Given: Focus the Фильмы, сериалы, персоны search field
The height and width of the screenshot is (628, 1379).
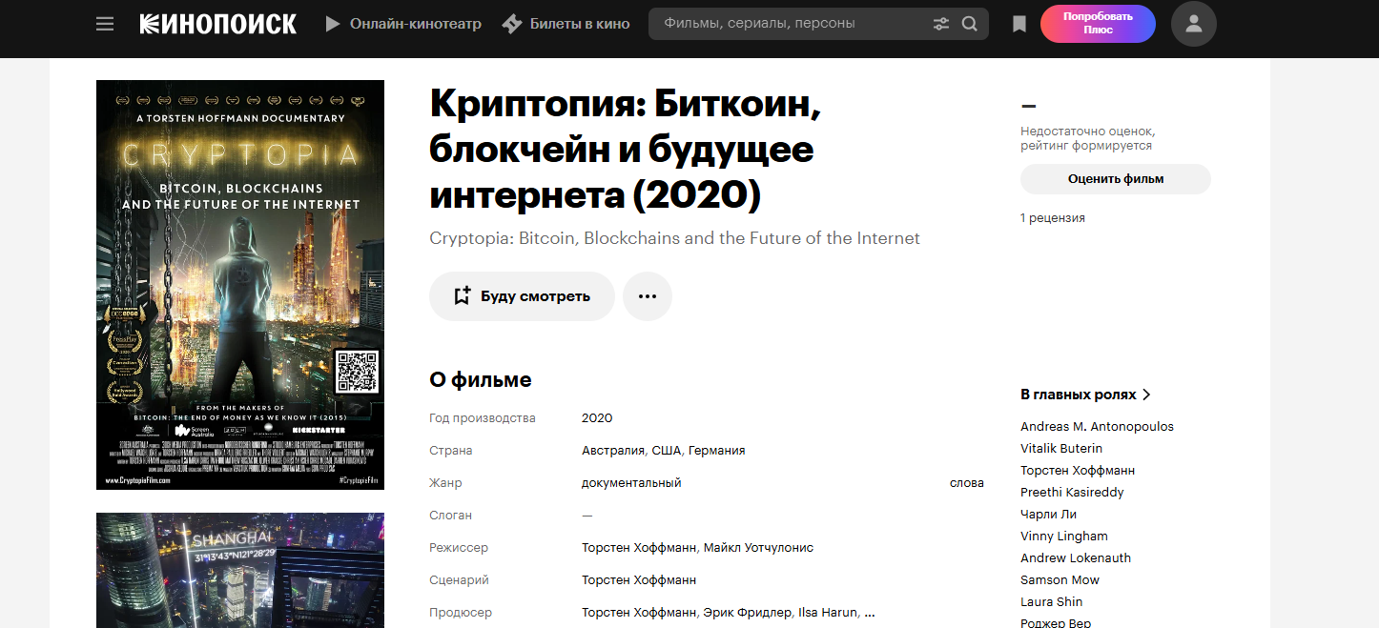Looking at the screenshot, I should [x=792, y=24].
